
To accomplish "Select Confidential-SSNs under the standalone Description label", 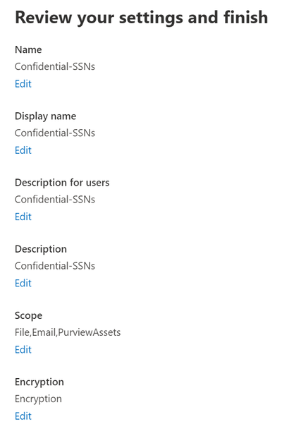I will 55,266.
